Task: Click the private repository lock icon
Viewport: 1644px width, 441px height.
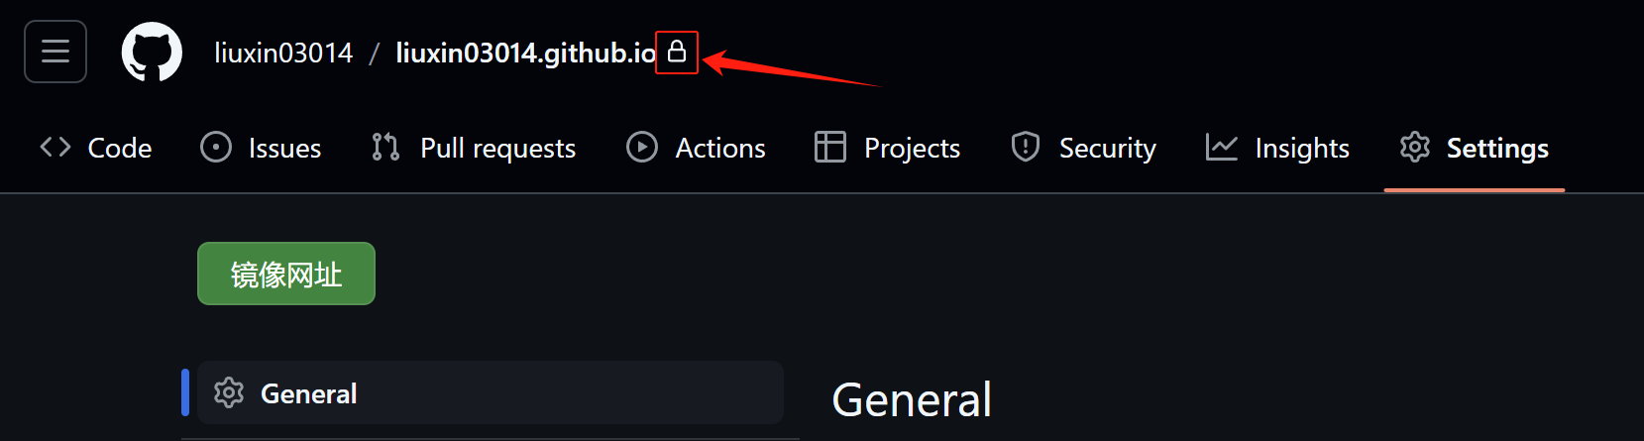Action: [x=677, y=52]
